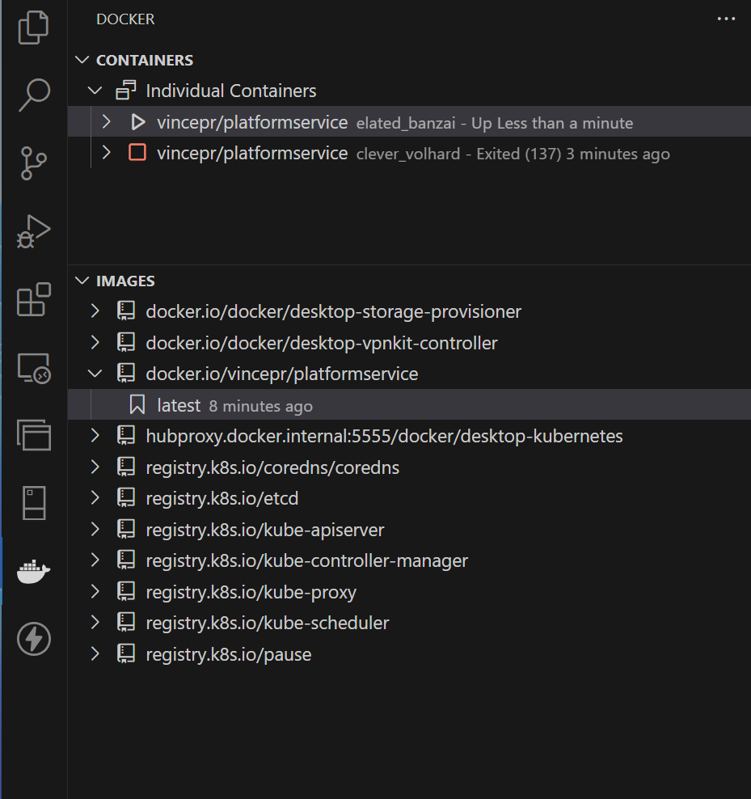Open the Run and Debug view

point(34,232)
